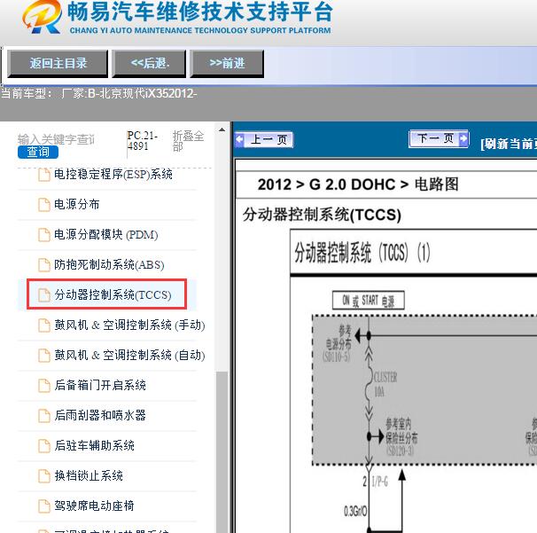Image resolution: width=537 pixels, height=533 pixels.
Task: Click the 分动器控制系统 (TCCS) (1) diagram title
Action: pos(362,253)
